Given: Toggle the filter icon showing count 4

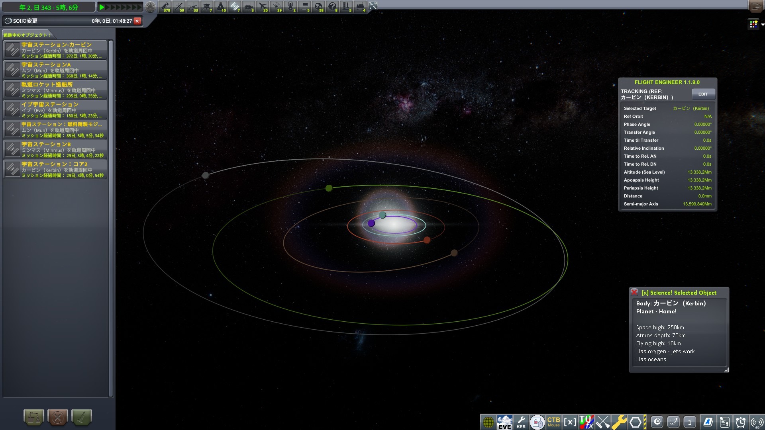Looking at the screenshot, I should (x=360, y=6).
